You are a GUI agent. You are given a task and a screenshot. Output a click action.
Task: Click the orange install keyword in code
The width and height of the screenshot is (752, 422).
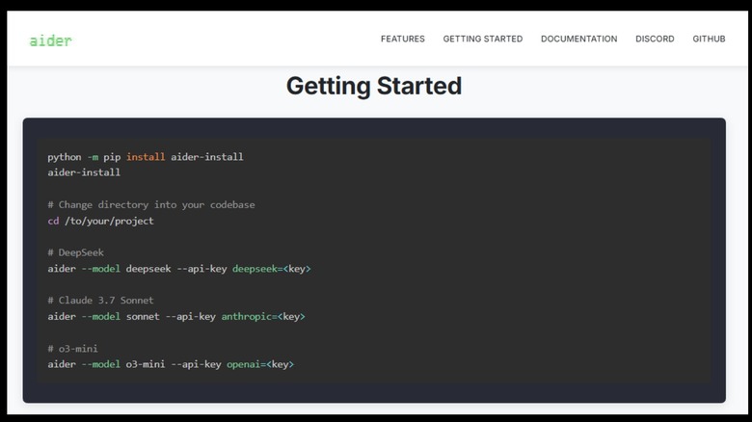point(146,157)
